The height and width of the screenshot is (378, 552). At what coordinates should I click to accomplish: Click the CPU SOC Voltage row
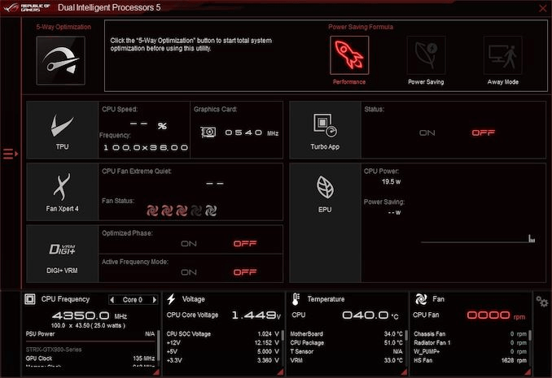(x=223, y=334)
